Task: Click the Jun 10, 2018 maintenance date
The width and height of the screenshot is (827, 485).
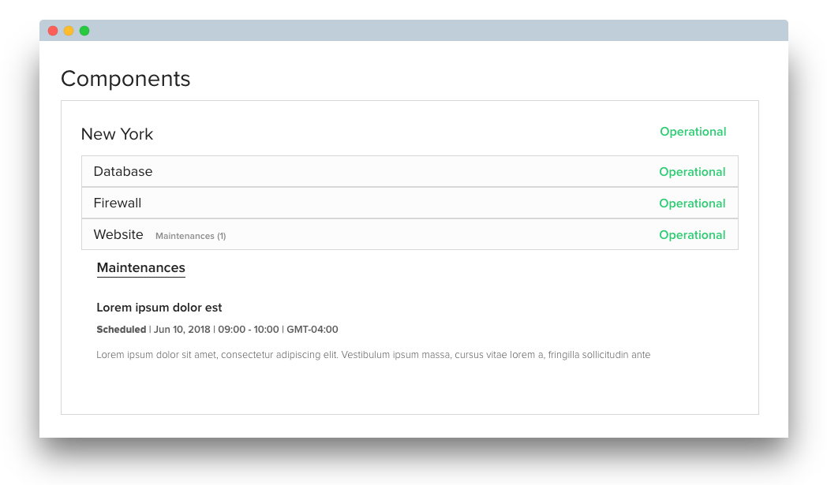Action: click(182, 330)
